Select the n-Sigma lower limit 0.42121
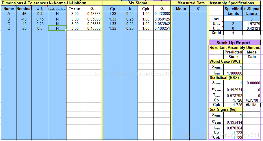 [252, 28]
